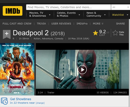Click the 1h 59min runtime text
The width and height of the screenshot is (130, 107).
pos(24,39)
